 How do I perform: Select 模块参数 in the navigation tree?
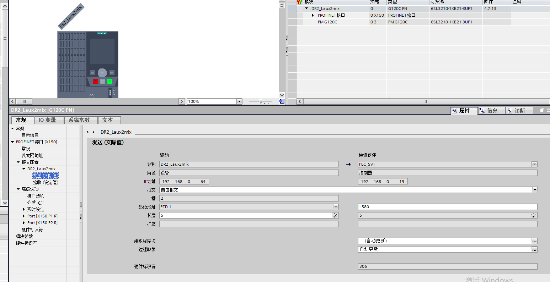click(24, 236)
